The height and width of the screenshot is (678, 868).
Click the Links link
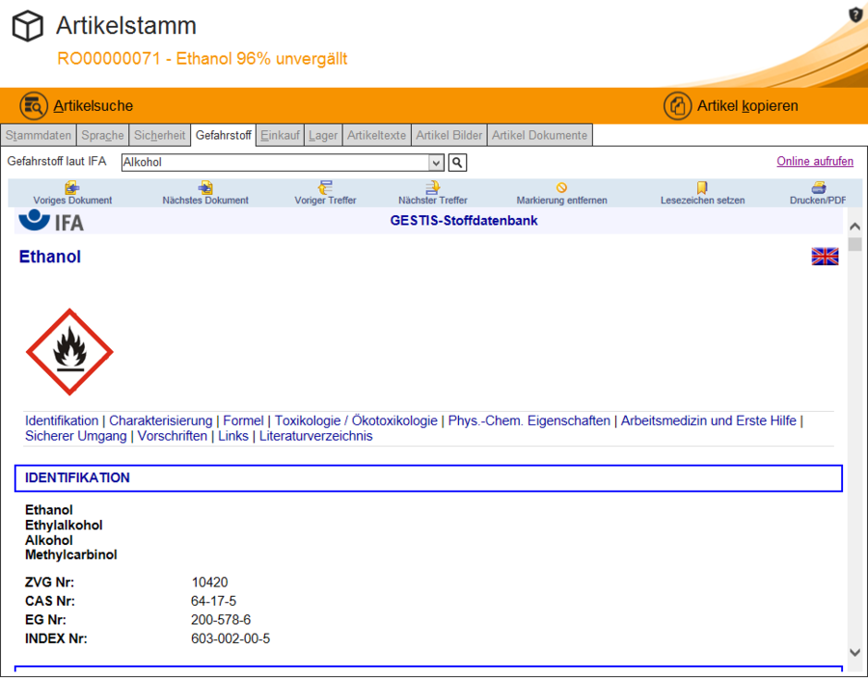pyautogui.click(x=233, y=436)
